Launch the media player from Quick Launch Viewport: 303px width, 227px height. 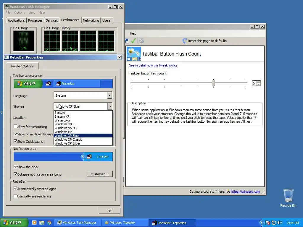tap(34, 223)
